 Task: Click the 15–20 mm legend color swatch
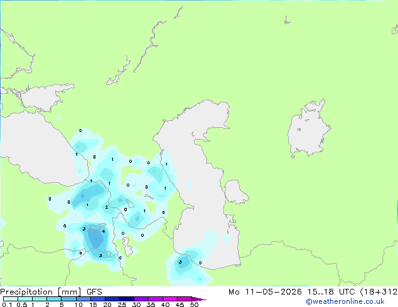pyautogui.click(x=97, y=299)
